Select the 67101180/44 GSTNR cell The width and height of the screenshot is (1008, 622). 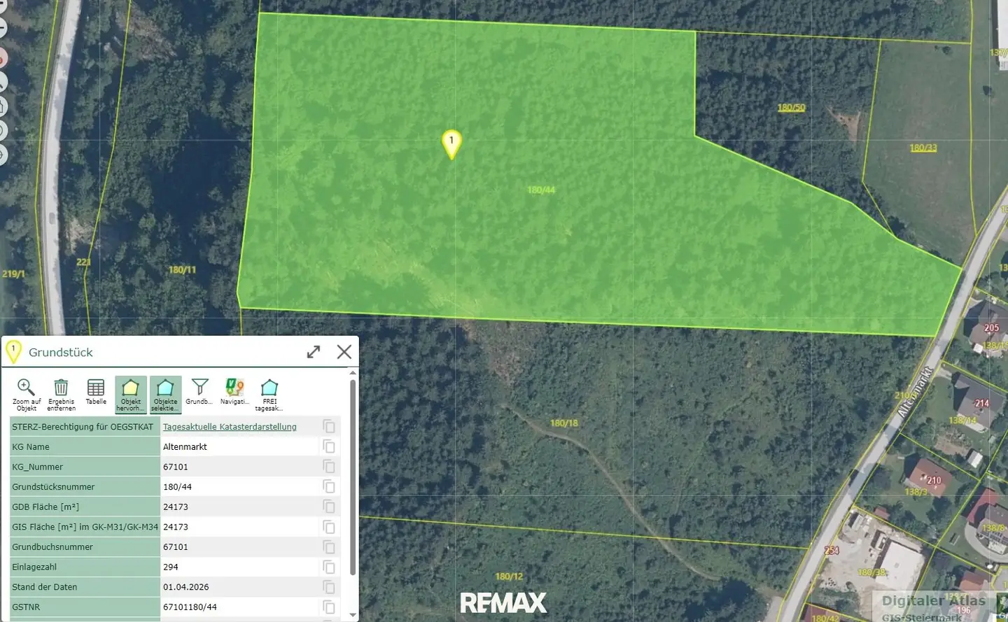[240, 607]
